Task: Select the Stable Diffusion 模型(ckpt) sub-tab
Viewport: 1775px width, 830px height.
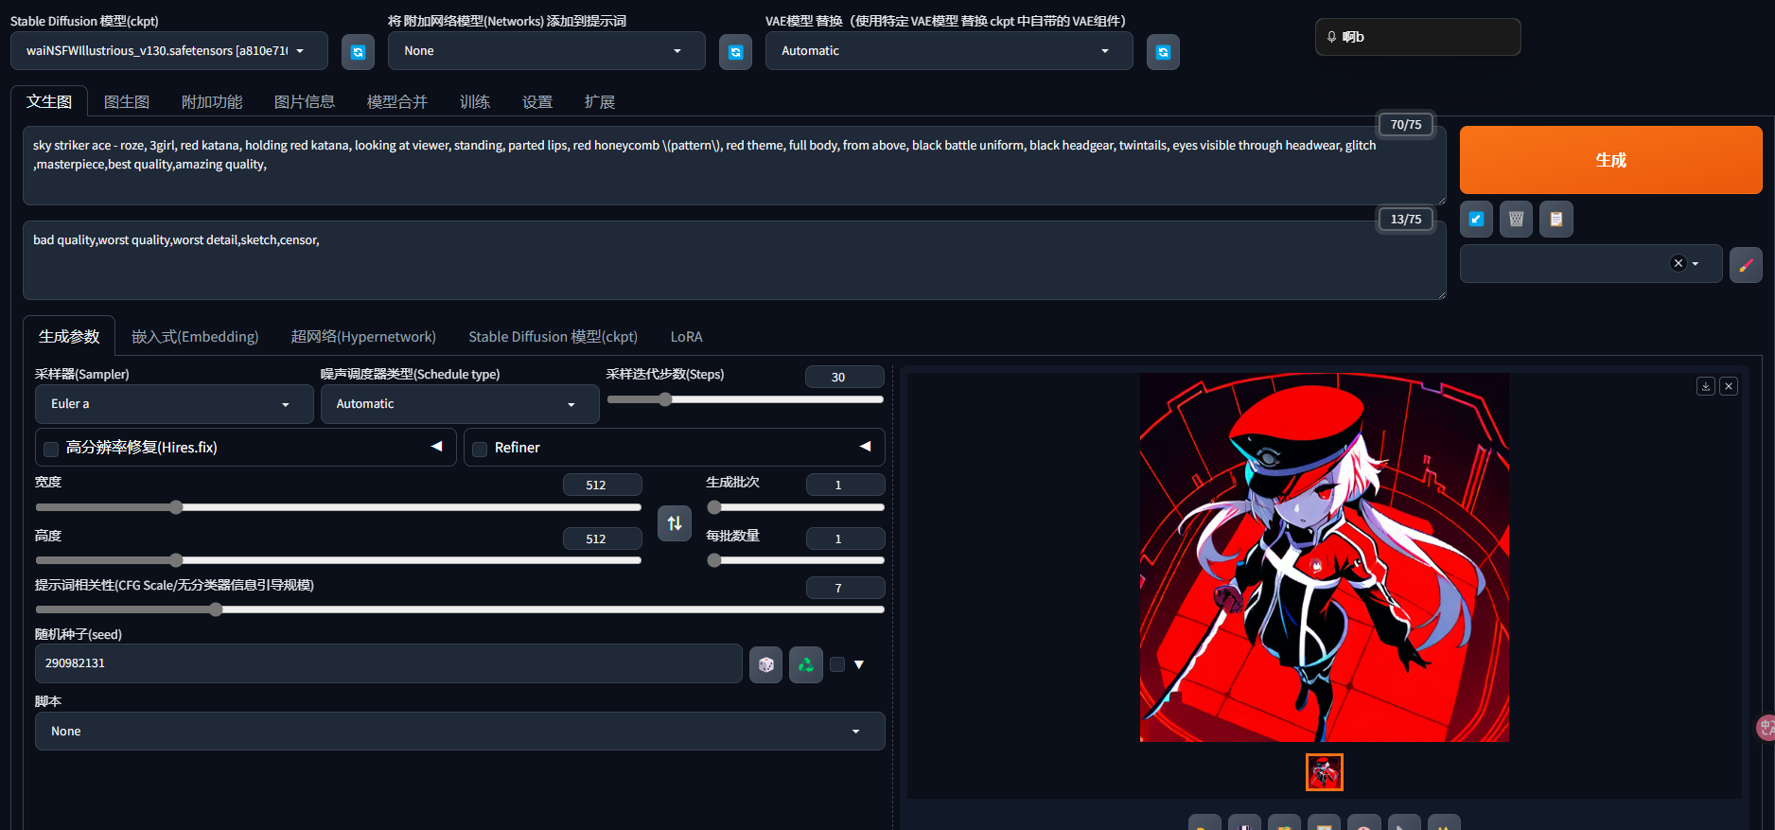Action: point(554,337)
